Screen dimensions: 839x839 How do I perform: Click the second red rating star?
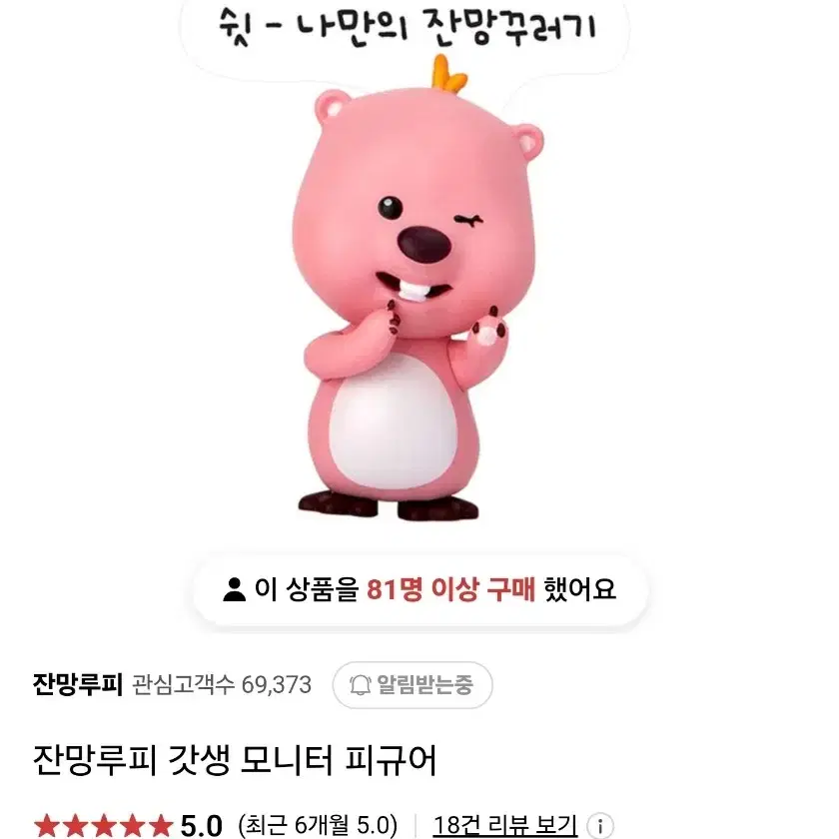(x=74, y=826)
